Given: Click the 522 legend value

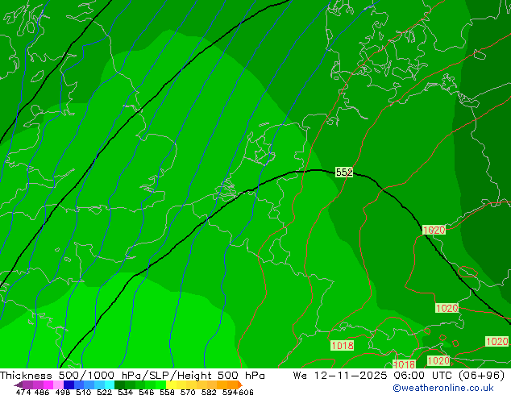Looking at the screenshot, I should tap(104, 392).
